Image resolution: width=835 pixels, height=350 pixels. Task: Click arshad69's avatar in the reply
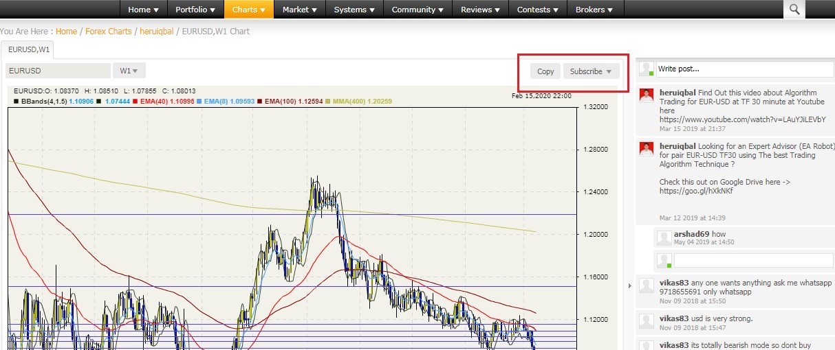pos(663,238)
